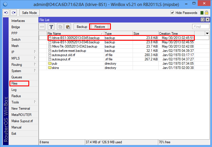Click the '70% free' status entry
The width and height of the screenshot is (212, 147).
[x=164, y=142]
